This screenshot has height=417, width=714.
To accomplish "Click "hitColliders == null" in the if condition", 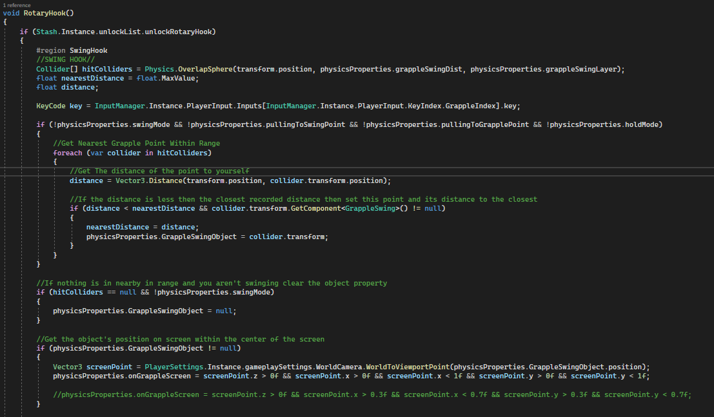I will [95, 292].
